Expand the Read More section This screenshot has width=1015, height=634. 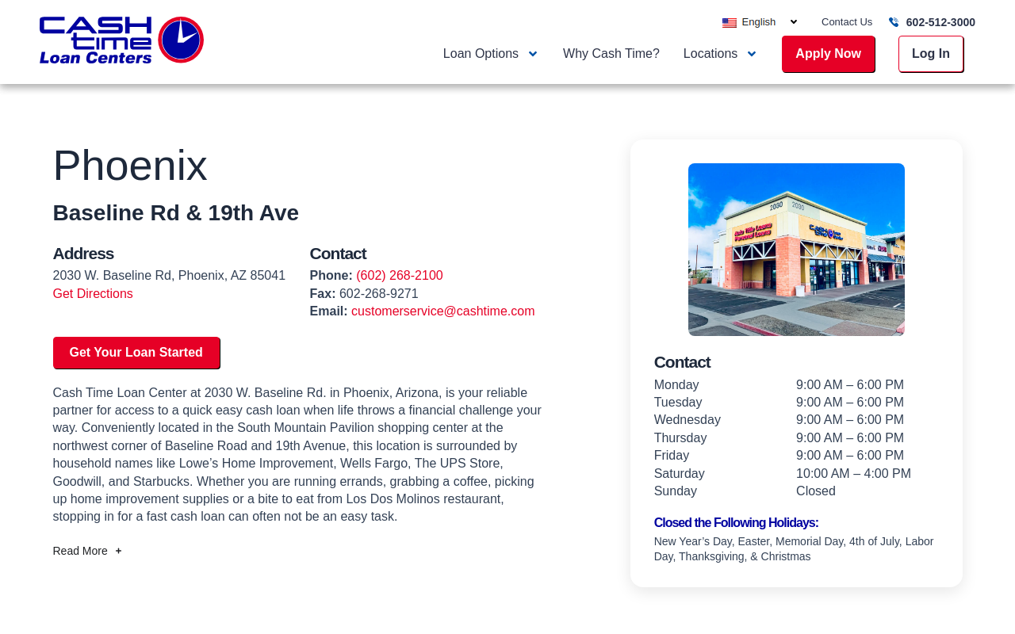pyautogui.click(x=87, y=551)
